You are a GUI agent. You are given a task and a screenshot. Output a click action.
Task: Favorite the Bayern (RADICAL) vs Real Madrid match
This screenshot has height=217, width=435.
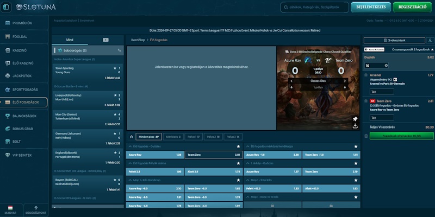click(x=115, y=180)
